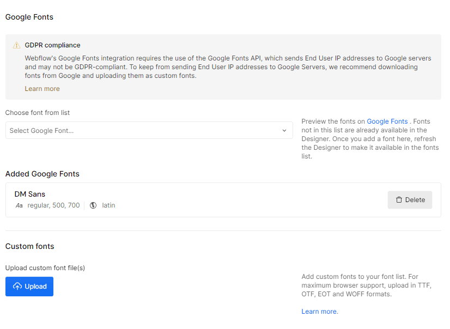Click the 'latin' subset text

click(x=108, y=205)
